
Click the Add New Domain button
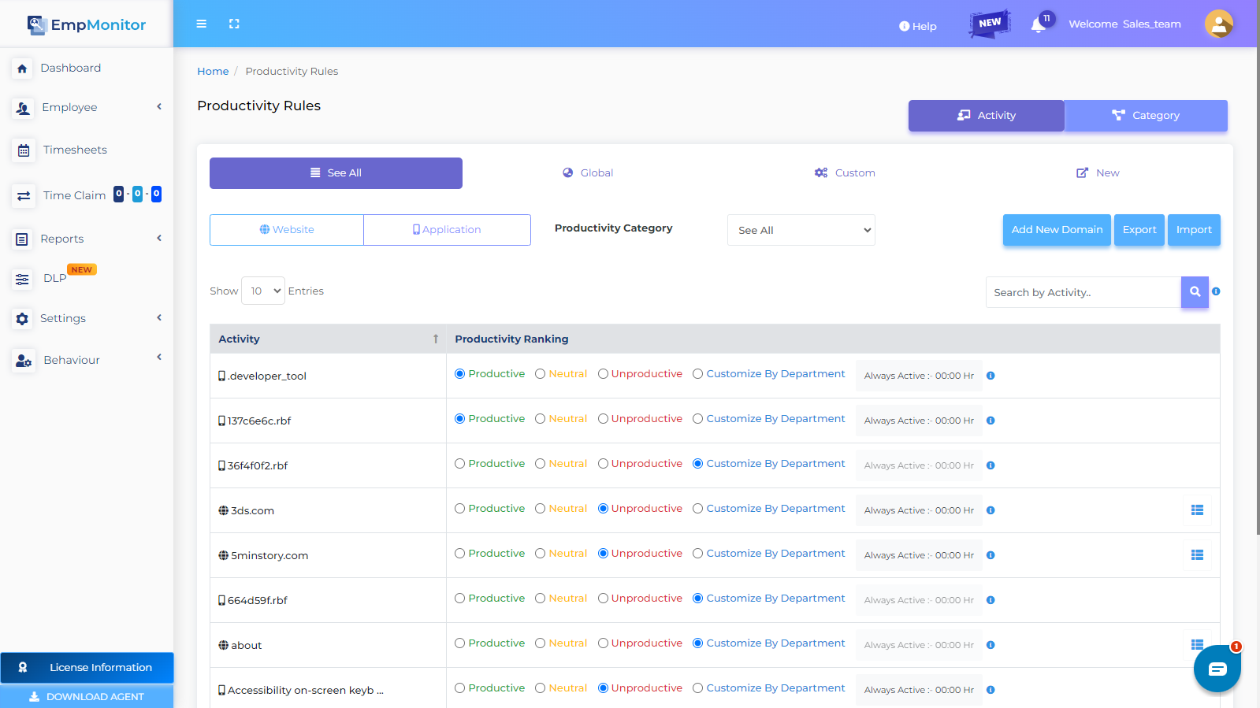tap(1057, 230)
